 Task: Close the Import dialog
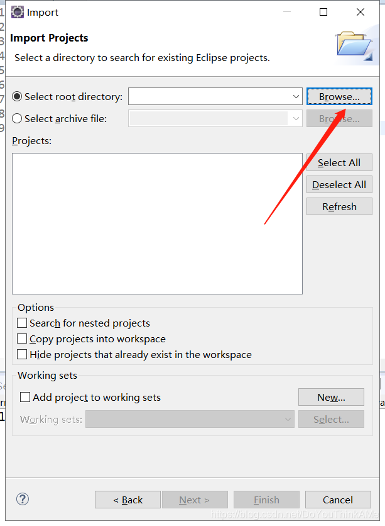(x=361, y=12)
